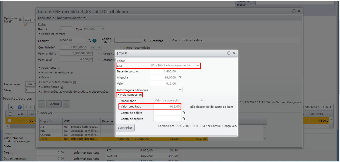340x162 pixels.
Task: Click previous item button left of Fechar
Action: coord(42,104)
